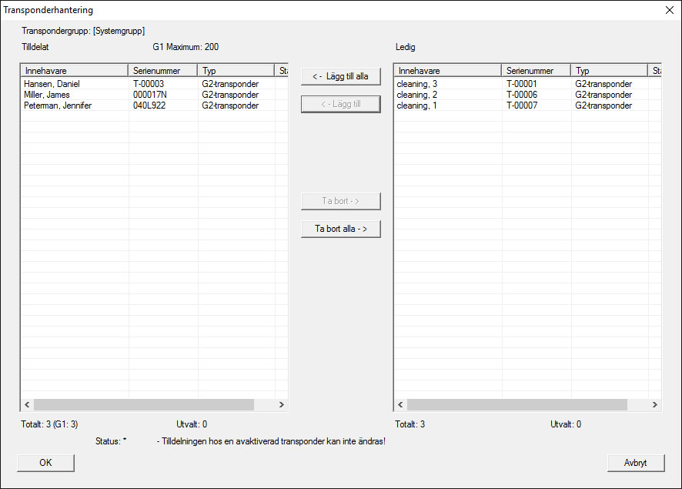Viewport: 682px width, 489px height.
Task: Sort Ledig list by Serienummer column
Action: 536,71
